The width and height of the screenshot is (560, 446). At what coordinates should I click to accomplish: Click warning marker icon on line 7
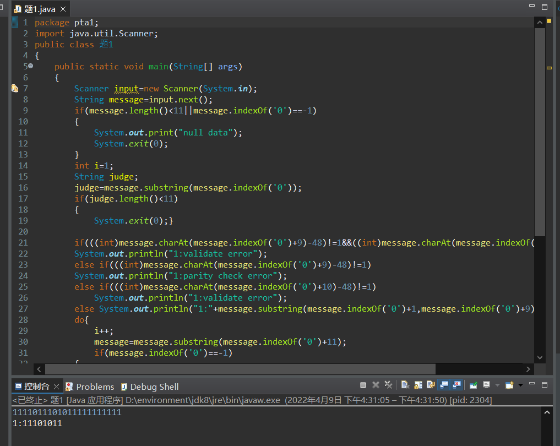click(x=15, y=89)
